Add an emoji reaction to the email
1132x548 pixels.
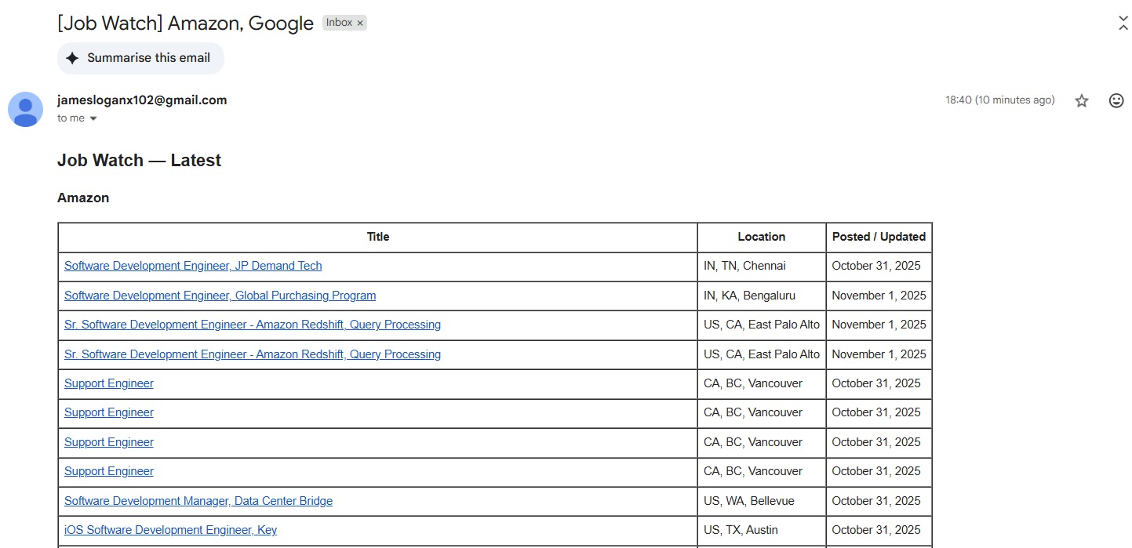coord(1116,101)
